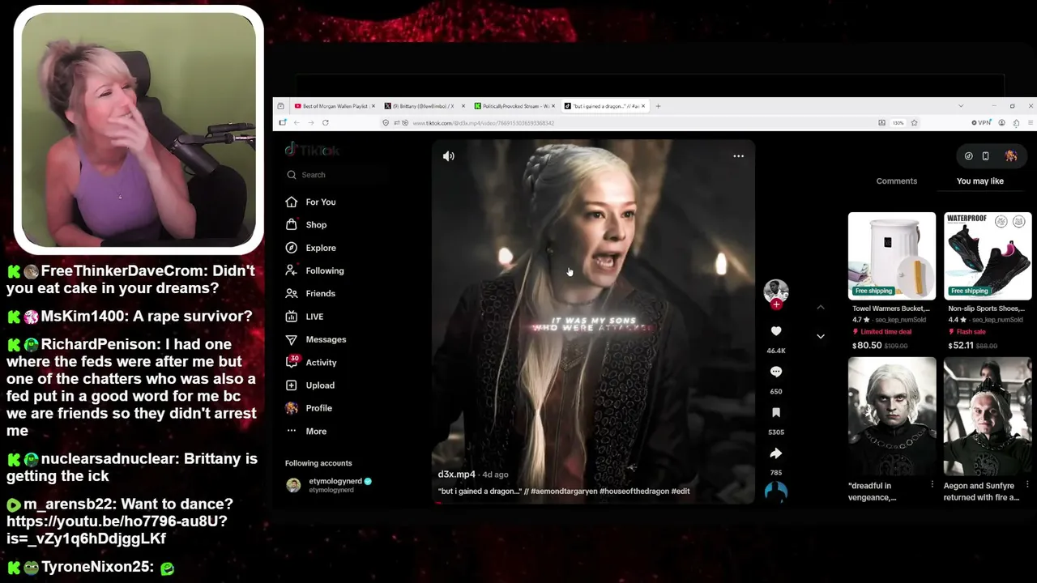Open the browser zoom level indicator
1037x583 pixels.
click(x=898, y=123)
